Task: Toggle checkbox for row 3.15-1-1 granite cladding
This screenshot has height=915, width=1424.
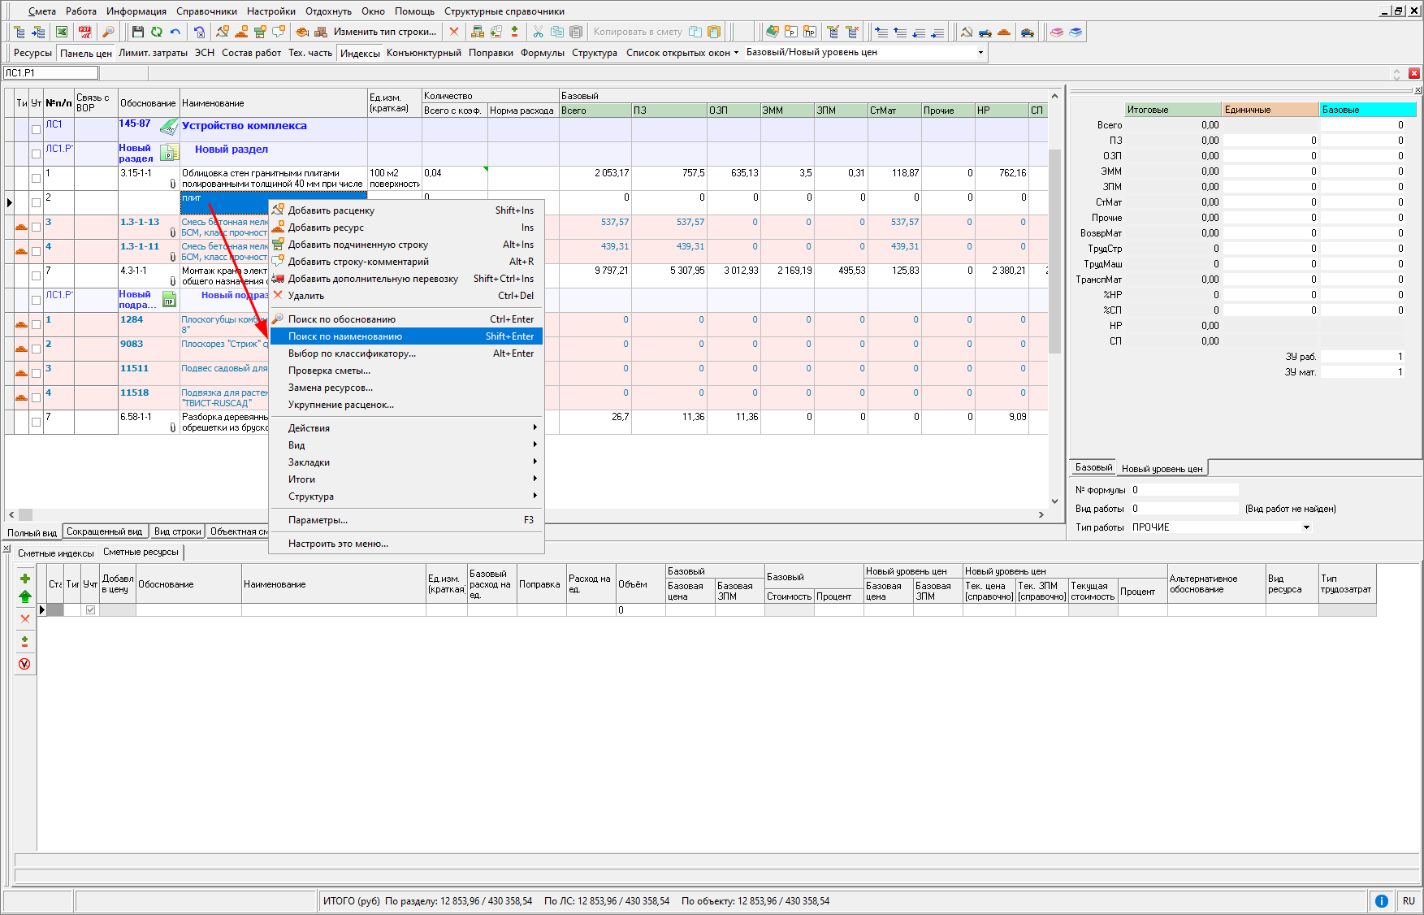Action: (36, 178)
